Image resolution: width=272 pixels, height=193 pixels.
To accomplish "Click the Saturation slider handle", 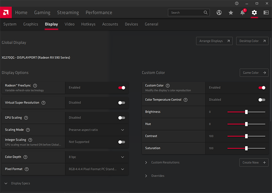I will click(246, 148).
